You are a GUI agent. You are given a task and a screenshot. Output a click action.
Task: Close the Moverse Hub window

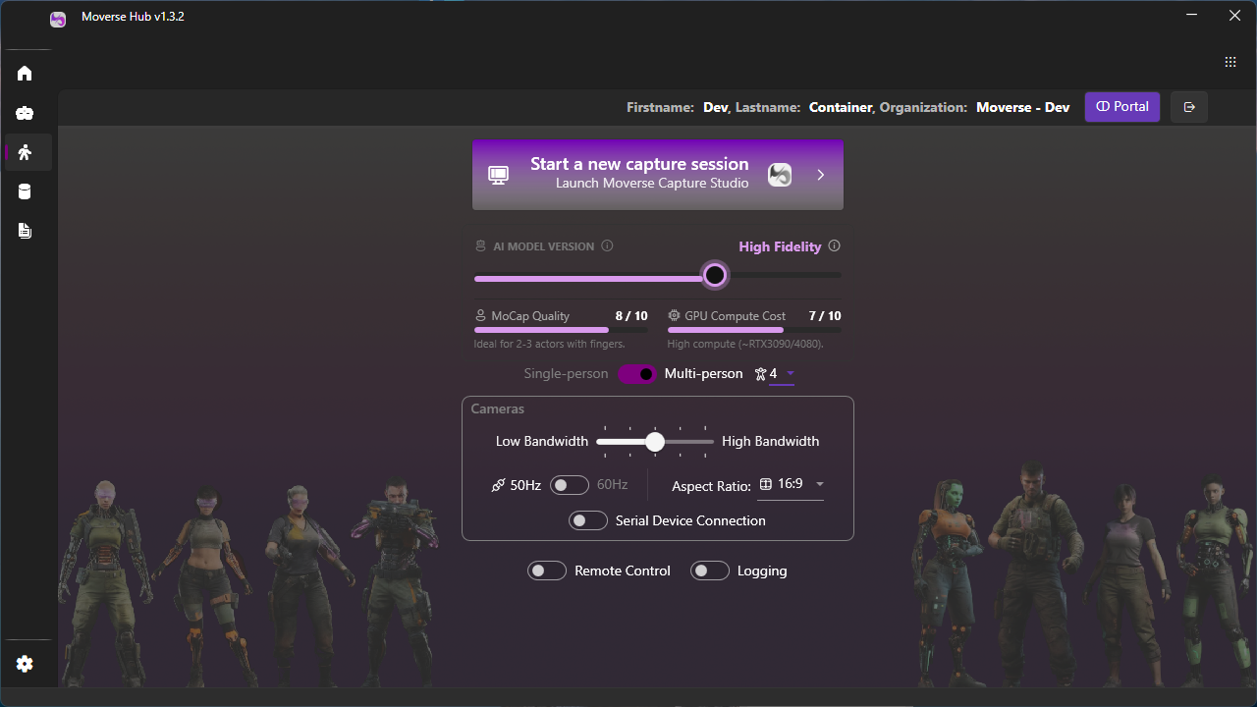click(1235, 16)
